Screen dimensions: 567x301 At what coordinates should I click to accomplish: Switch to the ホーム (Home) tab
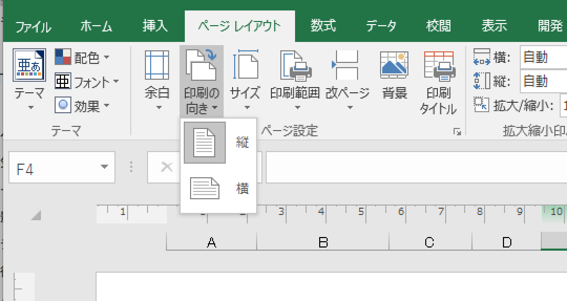pos(97,26)
